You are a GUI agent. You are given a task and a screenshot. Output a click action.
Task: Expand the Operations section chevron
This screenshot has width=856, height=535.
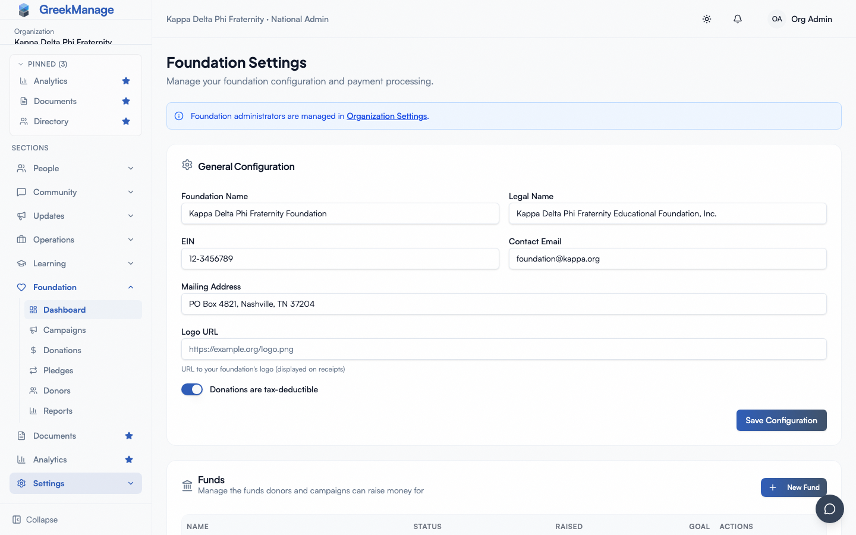click(131, 240)
